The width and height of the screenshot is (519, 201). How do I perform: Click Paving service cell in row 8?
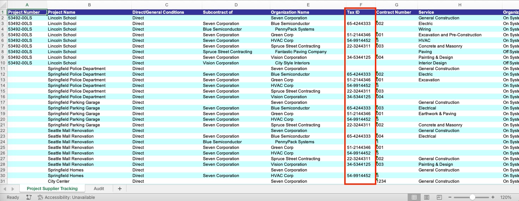click(425, 52)
